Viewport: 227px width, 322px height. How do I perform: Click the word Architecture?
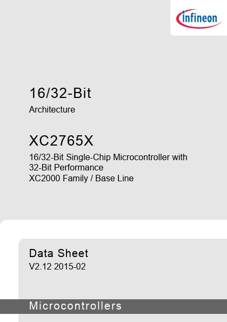click(x=52, y=109)
